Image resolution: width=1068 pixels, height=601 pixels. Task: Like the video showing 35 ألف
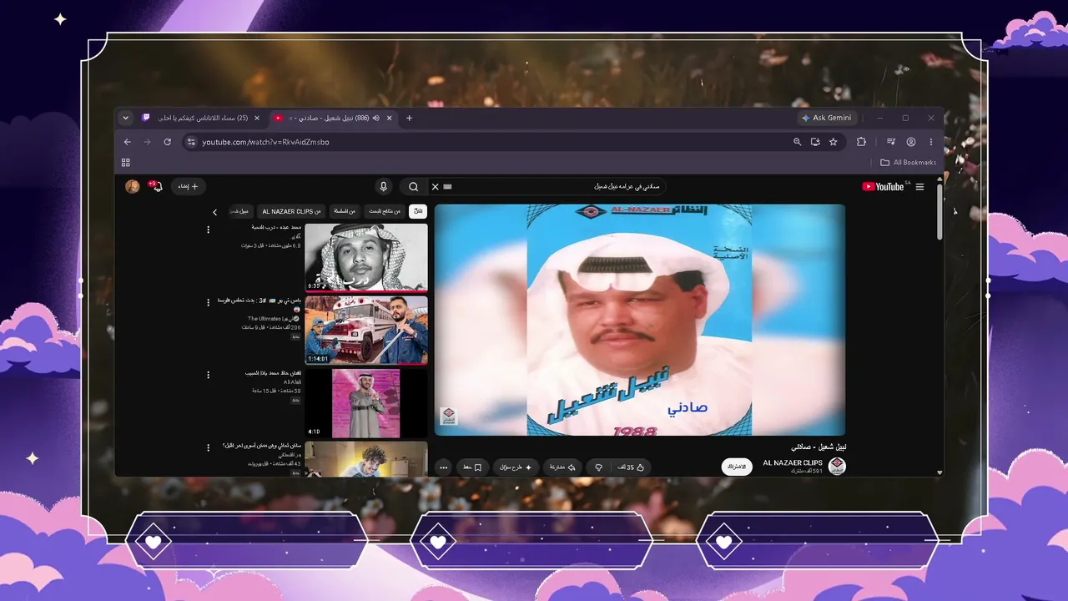631,467
